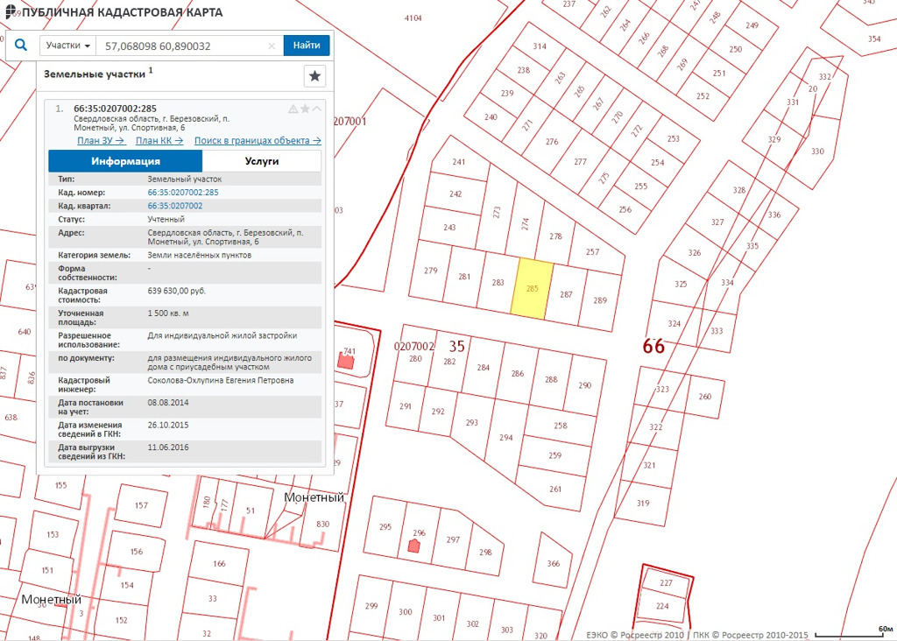Add parcel 285 to favorites star

[x=305, y=109]
